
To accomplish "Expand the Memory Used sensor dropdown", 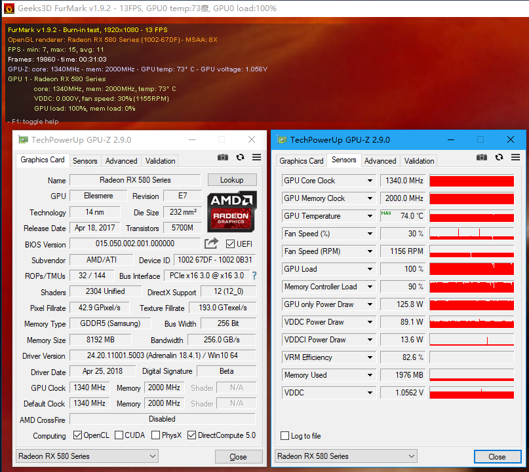I will (370, 375).
